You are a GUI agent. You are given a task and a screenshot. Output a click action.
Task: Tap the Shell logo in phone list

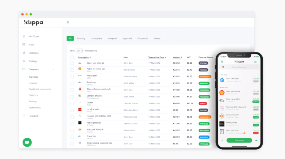[x=222, y=93]
